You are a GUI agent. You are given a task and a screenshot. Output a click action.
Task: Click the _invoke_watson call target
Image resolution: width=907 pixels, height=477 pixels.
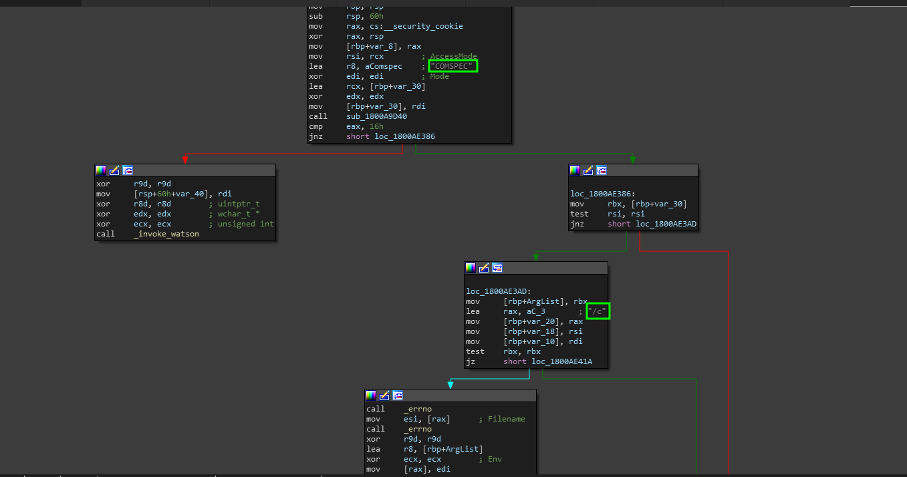coord(166,234)
